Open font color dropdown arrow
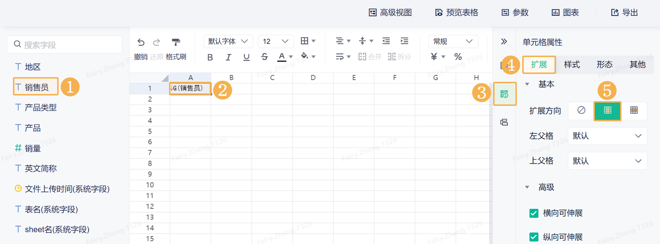The image size is (660, 244). pos(291,57)
